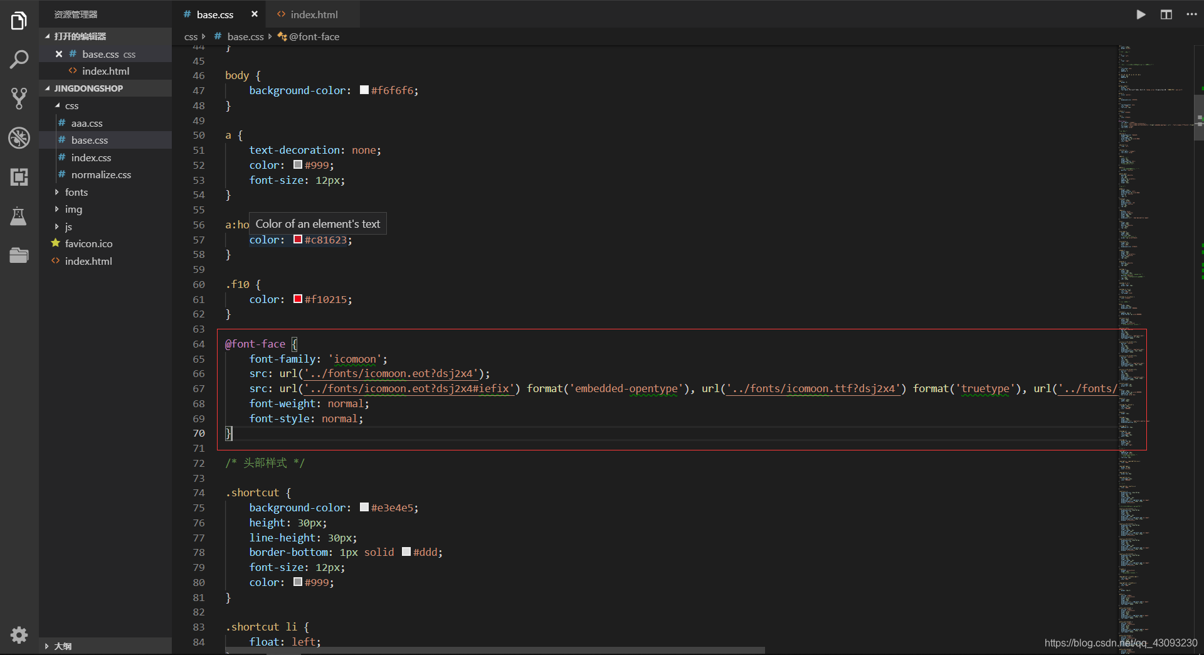Place cursor on the @font-face rule text
1204x655 pixels.
pyautogui.click(x=255, y=344)
